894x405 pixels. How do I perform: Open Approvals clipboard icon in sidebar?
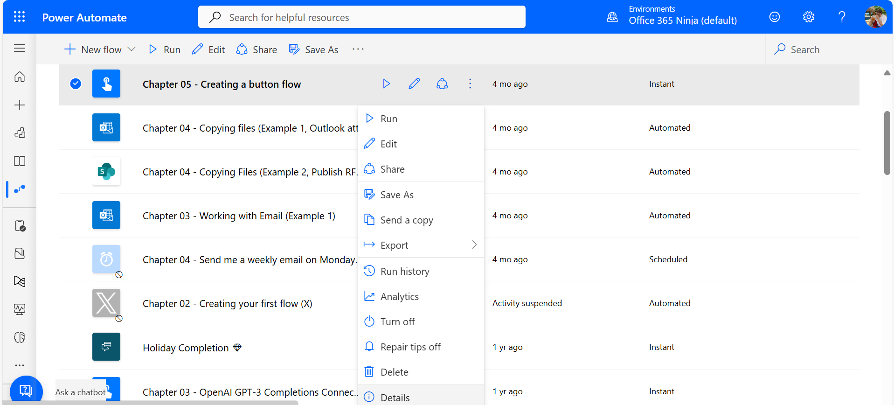(20, 226)
